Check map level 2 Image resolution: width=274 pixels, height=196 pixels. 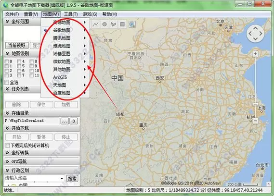point(7,71)
